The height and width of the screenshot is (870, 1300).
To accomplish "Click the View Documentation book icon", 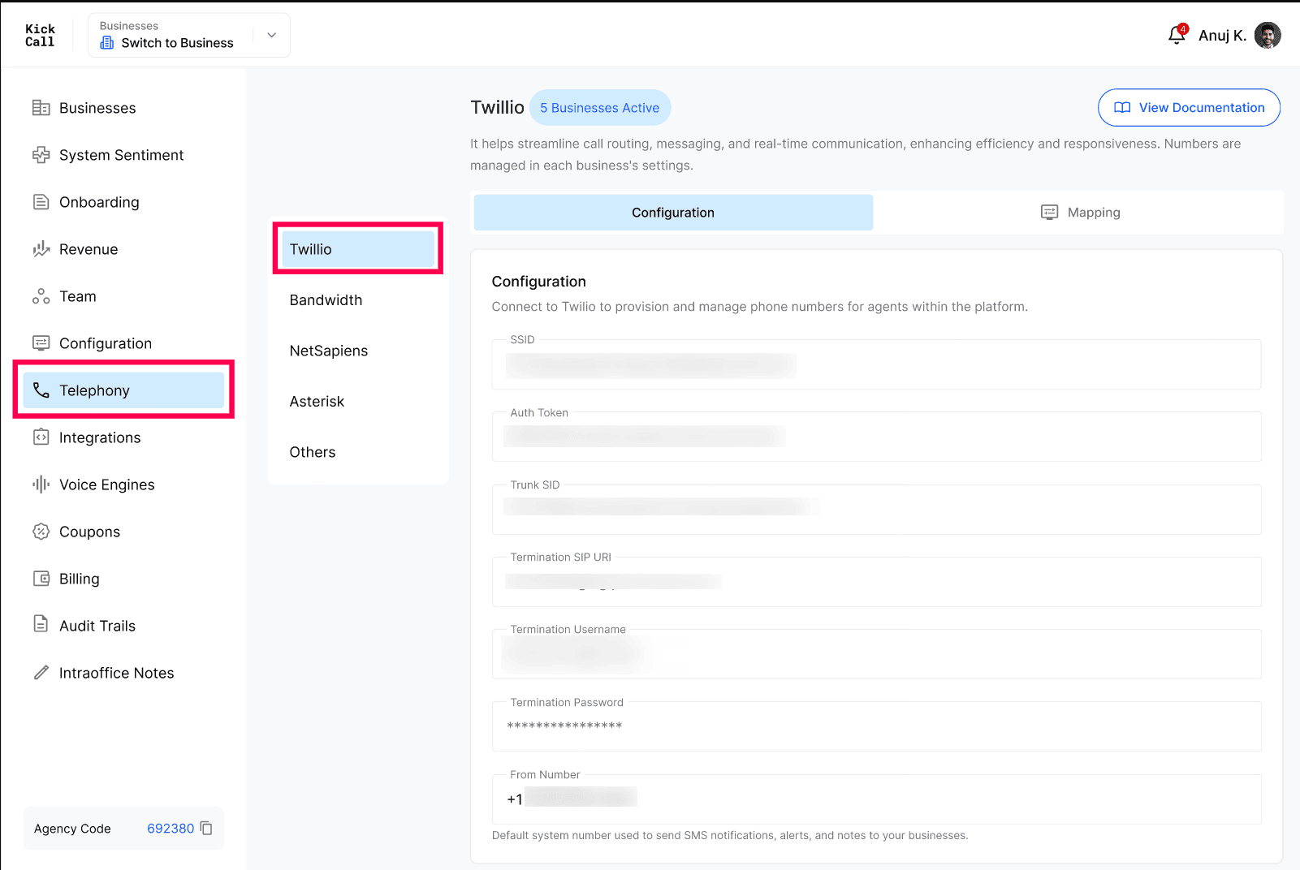I will (1122, 108).
